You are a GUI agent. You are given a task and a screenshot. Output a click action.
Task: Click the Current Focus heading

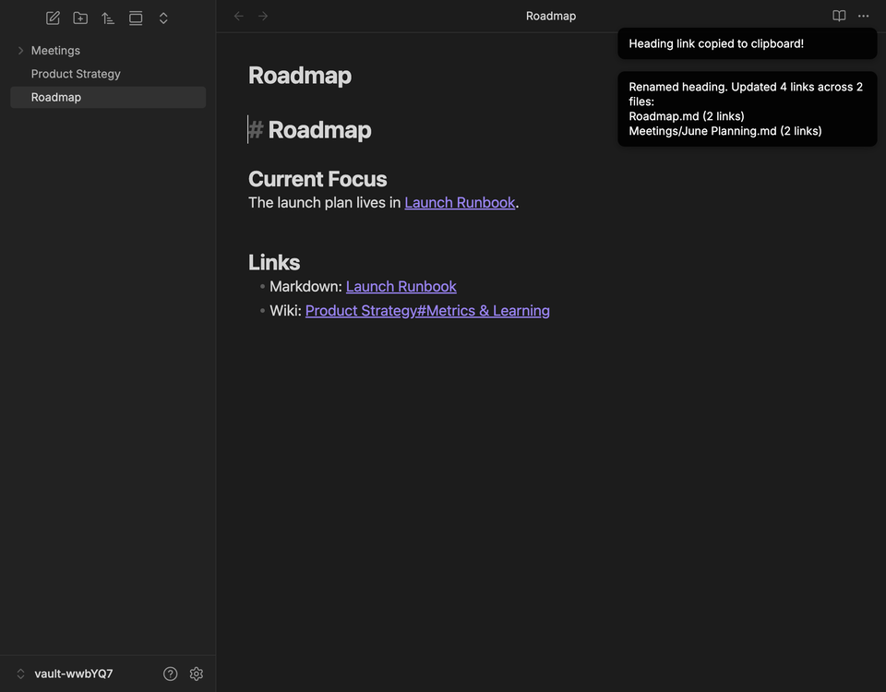[x=317, y=179]
